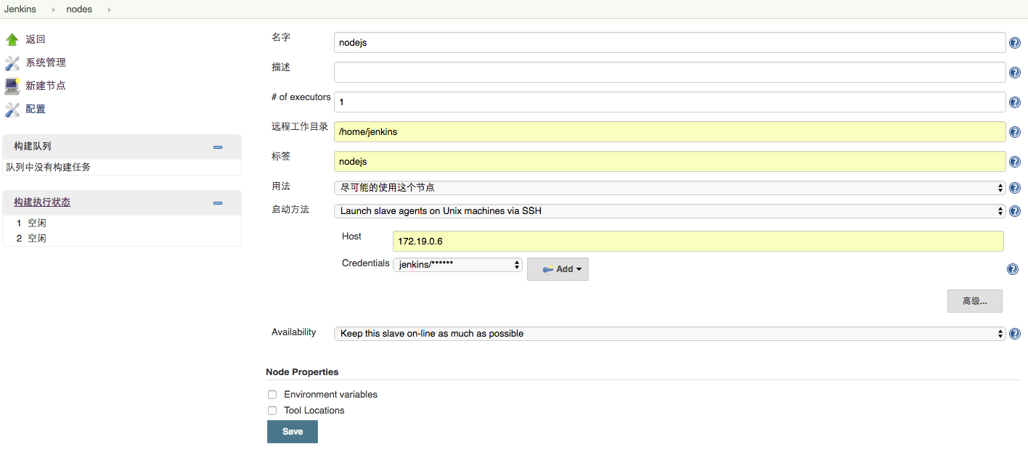Open 新建节点 link
This screenshot has width=1028, height=452.
tap(46, 86)
